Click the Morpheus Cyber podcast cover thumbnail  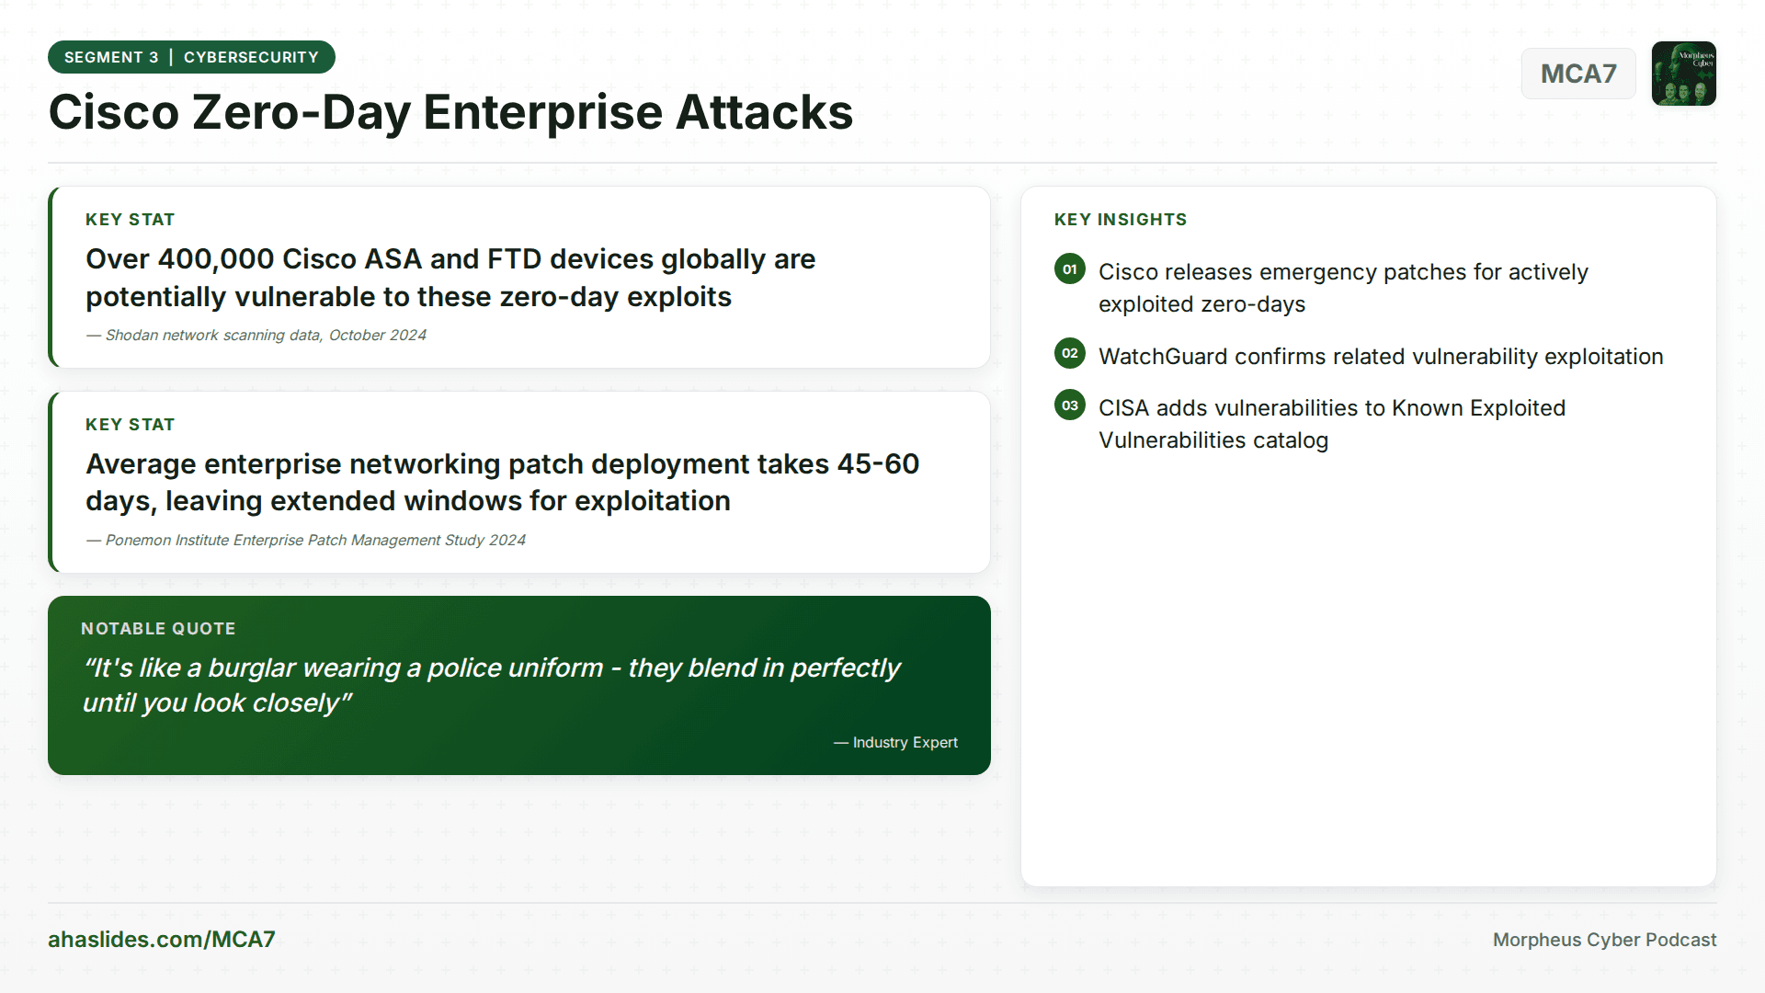point(1684,74)
